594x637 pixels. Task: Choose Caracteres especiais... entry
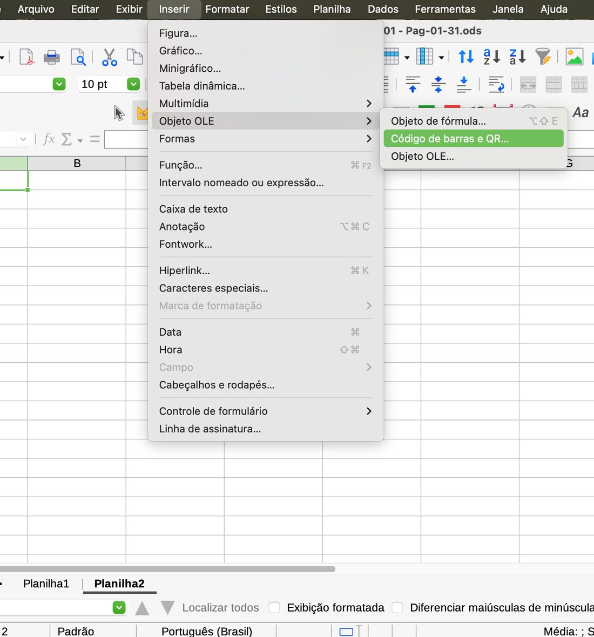tap(266, 288)
